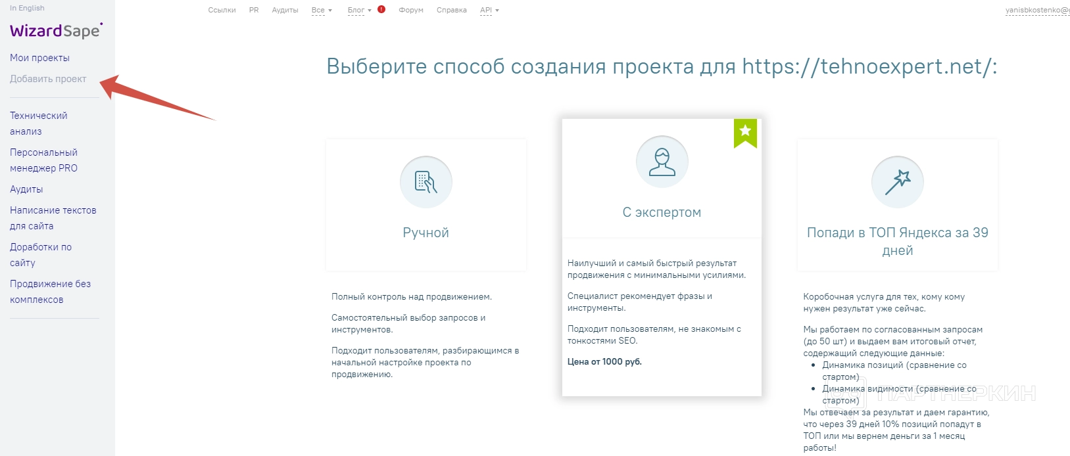Open Технический анализ in sidebar

point(39,124)
